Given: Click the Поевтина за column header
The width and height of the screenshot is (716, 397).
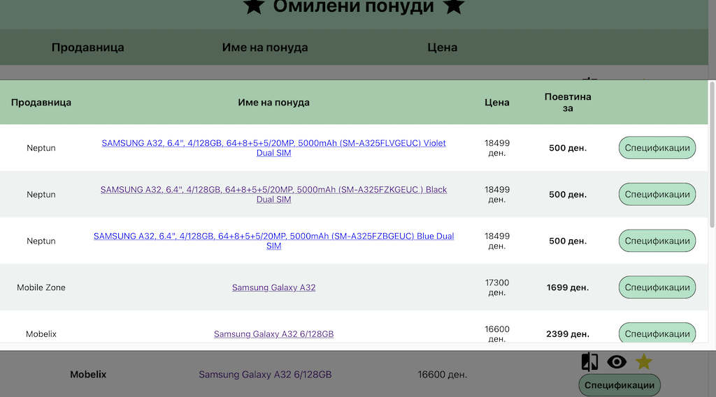Looking at the screenshot, I should click(x=567, y=103).
